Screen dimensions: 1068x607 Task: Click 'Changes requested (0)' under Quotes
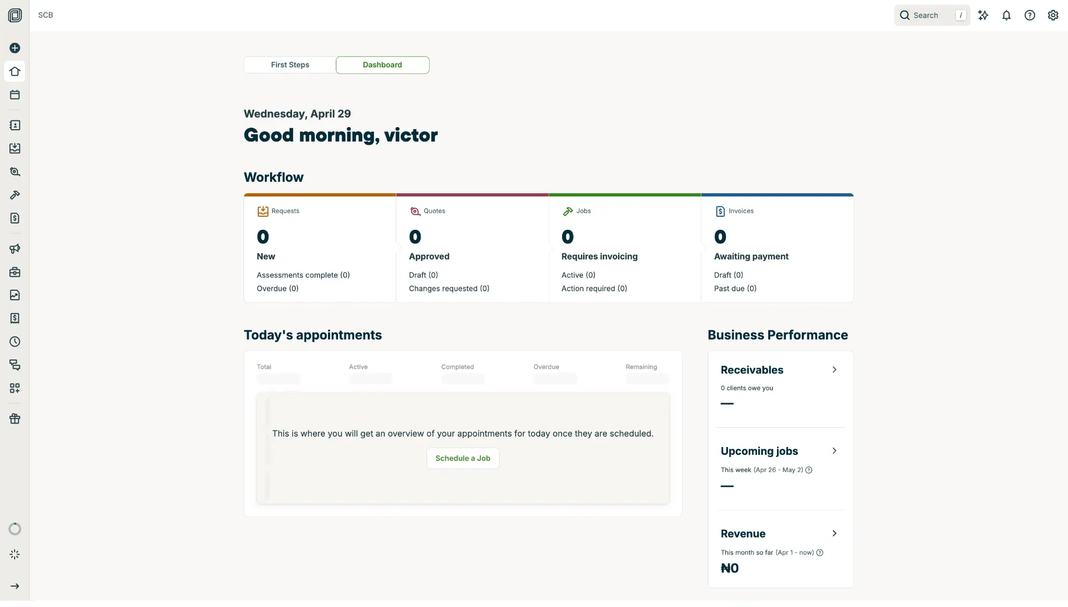[449, 289]
